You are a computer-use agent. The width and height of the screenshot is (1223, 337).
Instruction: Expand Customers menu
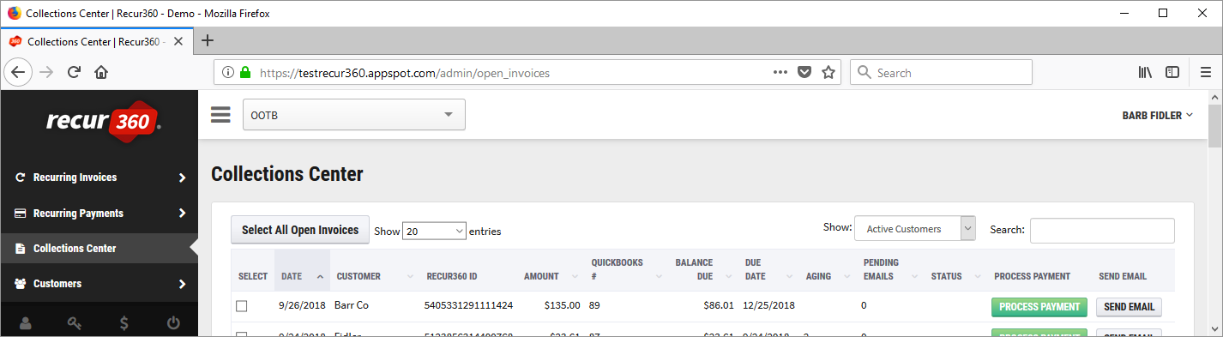click(x=99, y=283)
